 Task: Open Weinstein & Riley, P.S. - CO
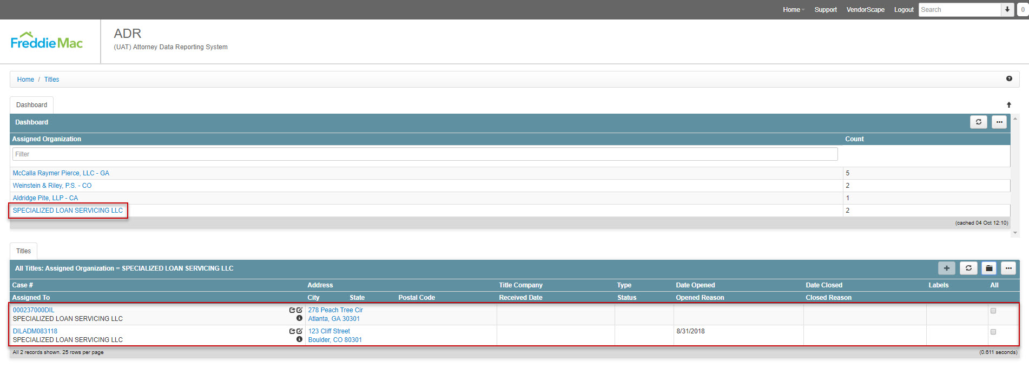pyautogui.click(x=52, y=186)
